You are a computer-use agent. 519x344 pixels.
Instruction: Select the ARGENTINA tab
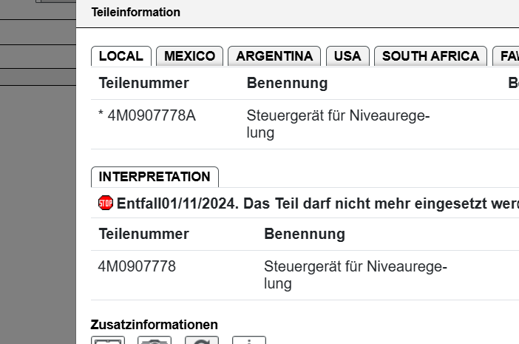click(274, 56)
